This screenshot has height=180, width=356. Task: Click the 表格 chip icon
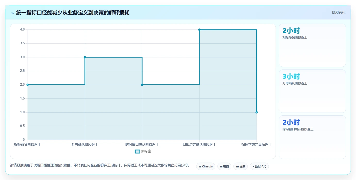[221, 166]
